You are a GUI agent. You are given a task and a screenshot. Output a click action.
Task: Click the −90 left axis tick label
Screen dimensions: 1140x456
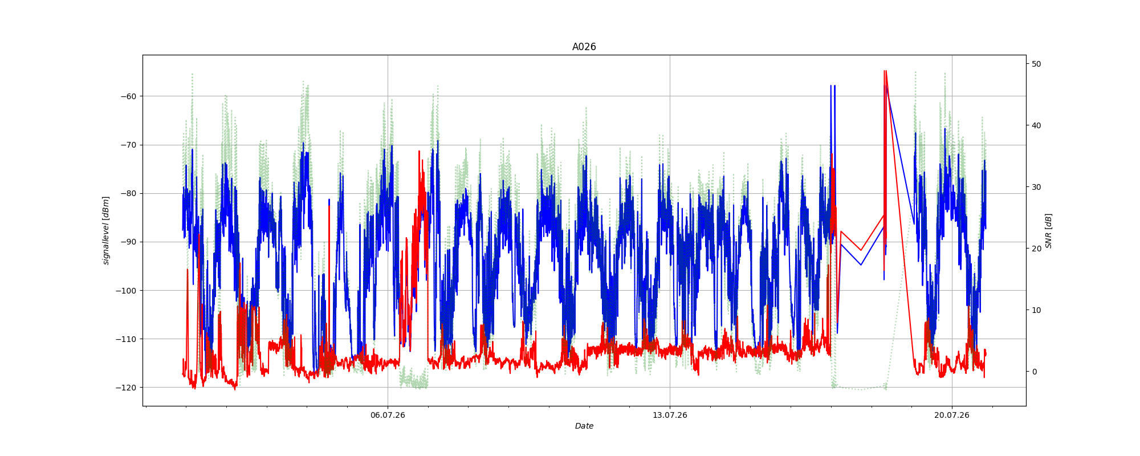point(128,242)
